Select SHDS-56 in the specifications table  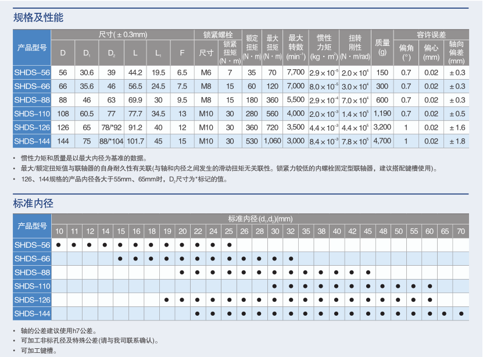[x=32, y=73]
